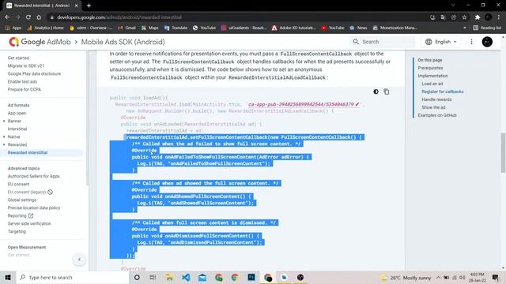Toggle dark code theme icon
Screen dimensions: 506x284
[x=376, y=92]
